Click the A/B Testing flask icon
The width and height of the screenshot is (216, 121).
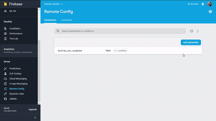click(x=5, y=74)
